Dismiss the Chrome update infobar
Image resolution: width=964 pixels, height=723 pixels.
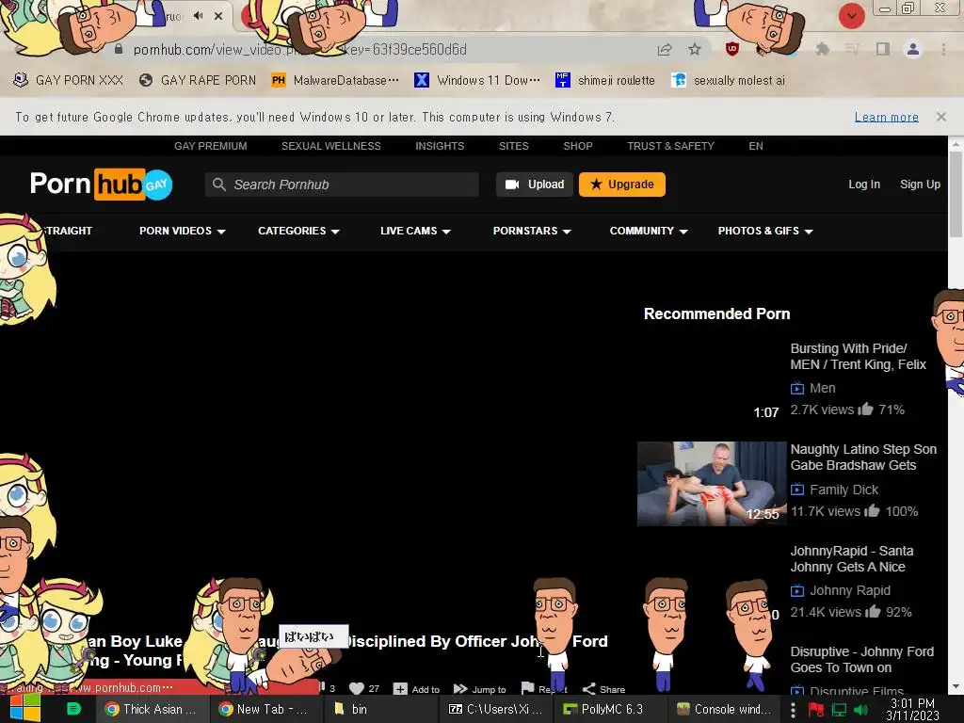click(x=940, y=116)
